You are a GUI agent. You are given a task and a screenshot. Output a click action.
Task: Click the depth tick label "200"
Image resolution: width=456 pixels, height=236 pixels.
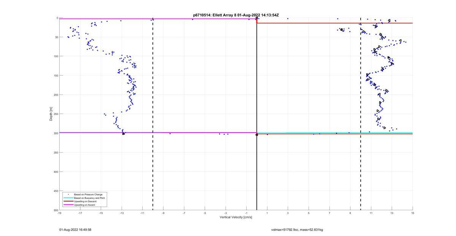[x=56, y=95]
